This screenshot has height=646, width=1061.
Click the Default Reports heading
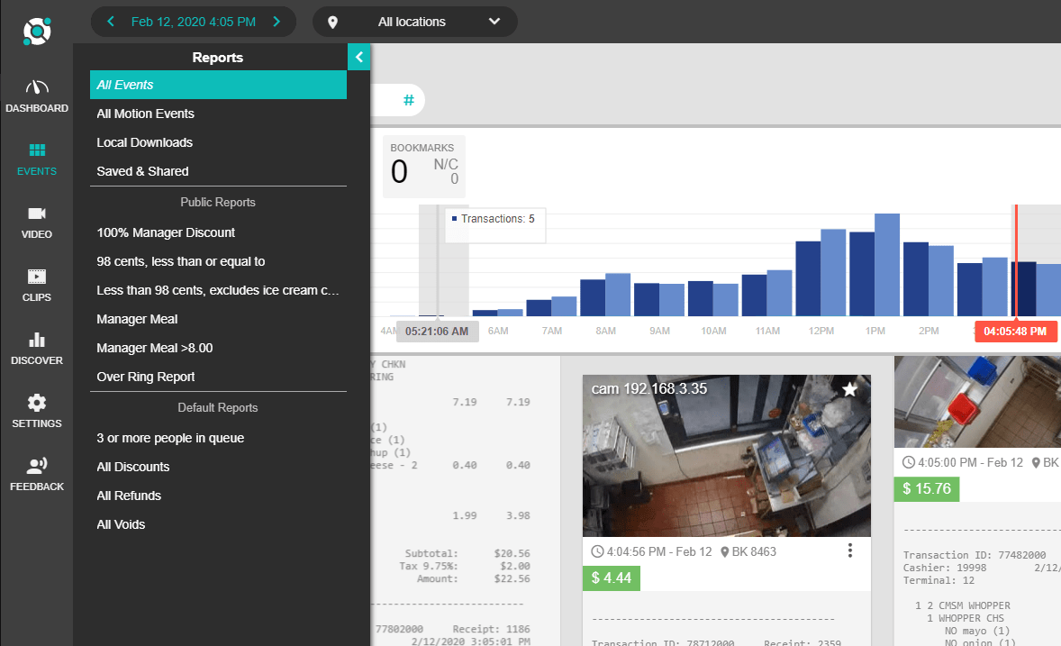click(x=218, y=407)
